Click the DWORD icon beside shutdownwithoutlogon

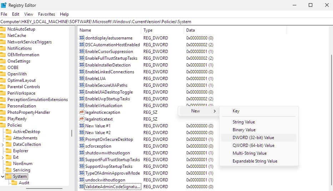point(82,153)
